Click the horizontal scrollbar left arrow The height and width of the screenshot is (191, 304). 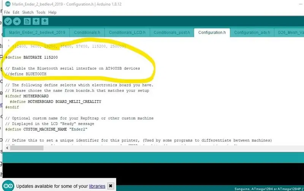click(x=7, y=148)
